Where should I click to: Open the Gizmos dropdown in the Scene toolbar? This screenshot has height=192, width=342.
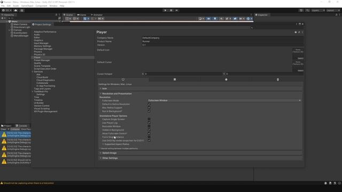[x=249, y=19]
